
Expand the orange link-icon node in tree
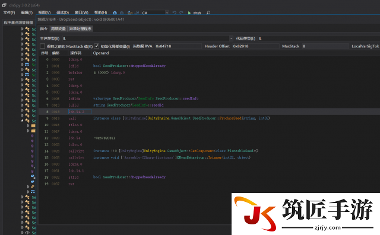[x=28, y=186]
